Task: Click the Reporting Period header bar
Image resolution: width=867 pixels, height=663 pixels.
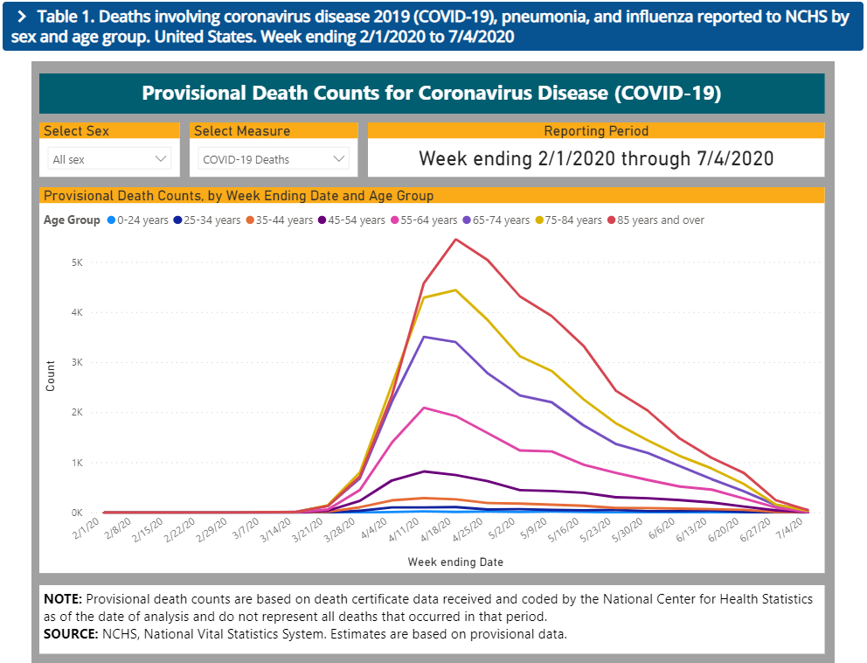Action: coord(596,130)
